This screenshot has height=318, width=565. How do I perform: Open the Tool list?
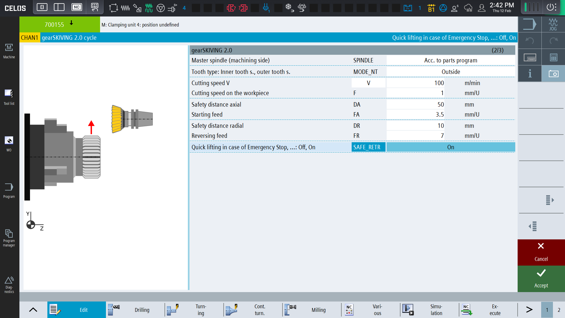[x=9, y=97]
